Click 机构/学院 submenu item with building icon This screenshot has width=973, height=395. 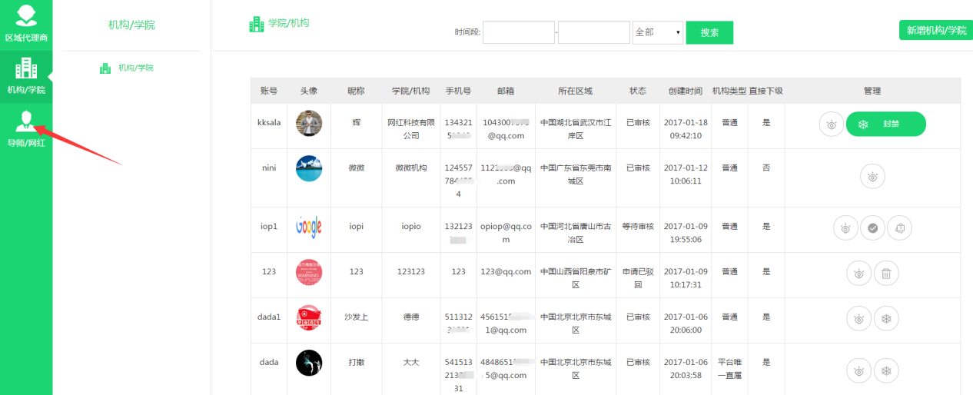(x=127, y=68)
